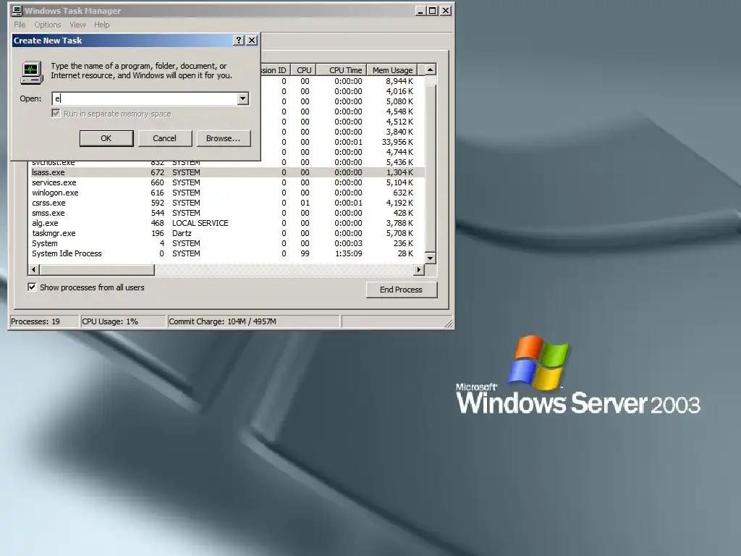The image size is (741, 556).
Task: Click the Cancel button
Action: (x=164, y=138)
